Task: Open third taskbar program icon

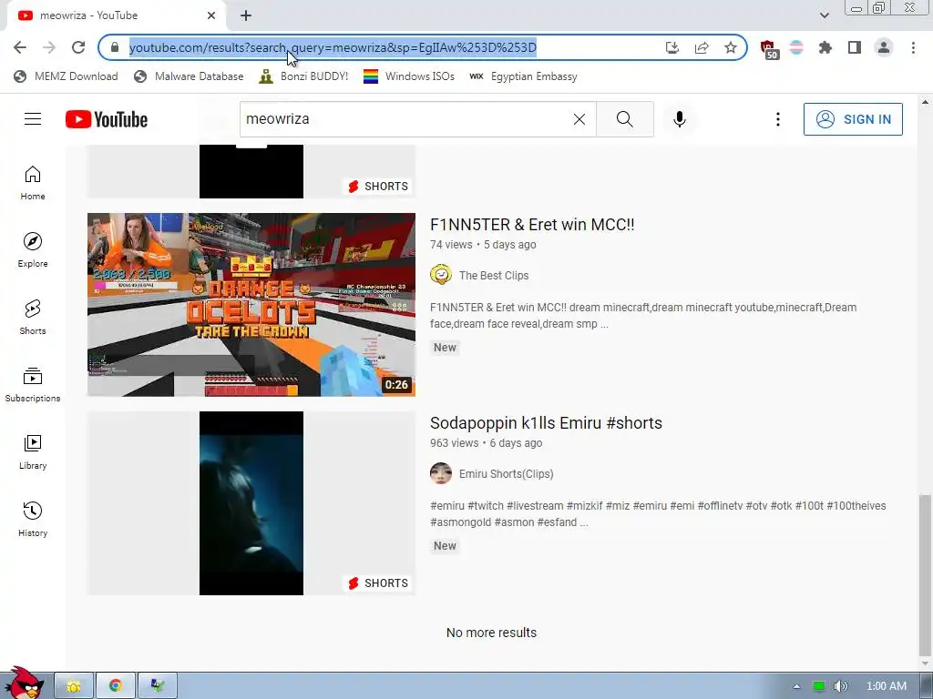Action: pyautogui.click(x=157, y=686)
